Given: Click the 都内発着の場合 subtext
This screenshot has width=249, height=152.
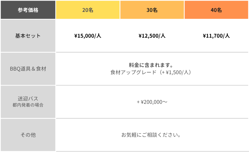Looking at the screenshot, I should [28, 105].
